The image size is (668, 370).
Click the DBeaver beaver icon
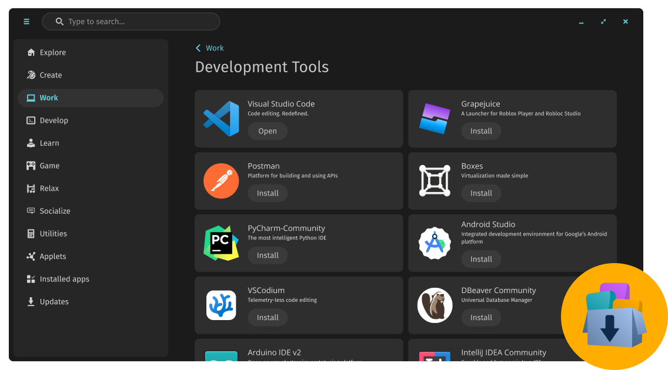coord(435,305)
